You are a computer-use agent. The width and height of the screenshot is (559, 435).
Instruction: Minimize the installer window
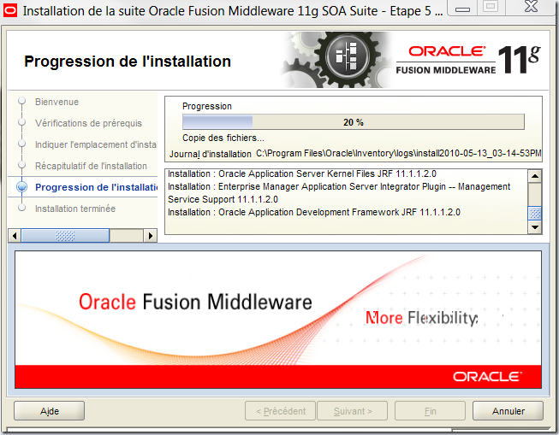tap(462, 8)
